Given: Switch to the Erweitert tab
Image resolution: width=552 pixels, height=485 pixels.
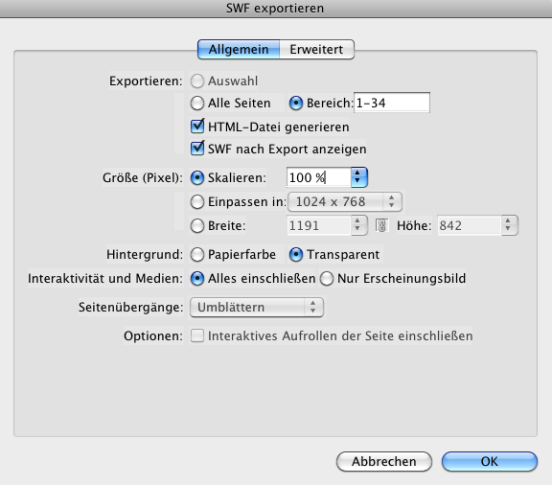Looking at the screenshot, I should (x=317, y=49).
